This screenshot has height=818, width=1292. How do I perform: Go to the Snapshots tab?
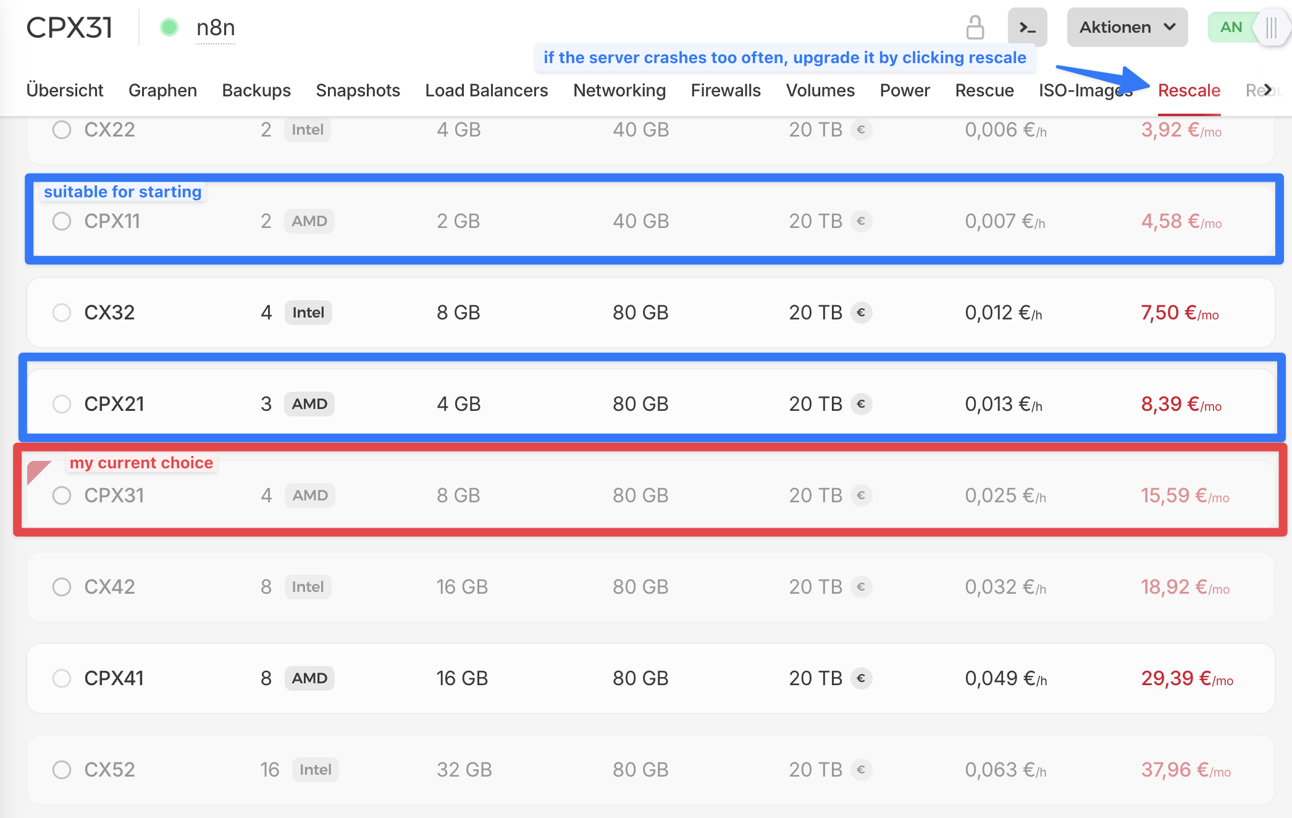pos(358,91)
